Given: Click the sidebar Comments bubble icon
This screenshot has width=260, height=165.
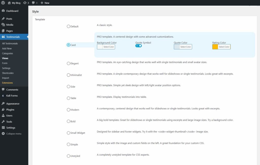Looking at the screenshot, I should (x=3, y=90).
